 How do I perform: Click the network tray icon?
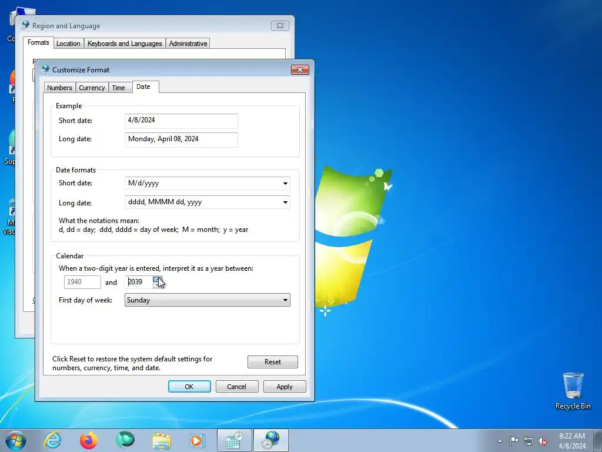[529, 441]
